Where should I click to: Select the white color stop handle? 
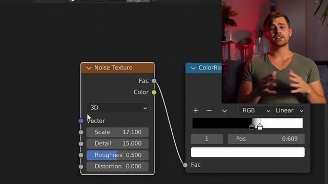(260, 127)
